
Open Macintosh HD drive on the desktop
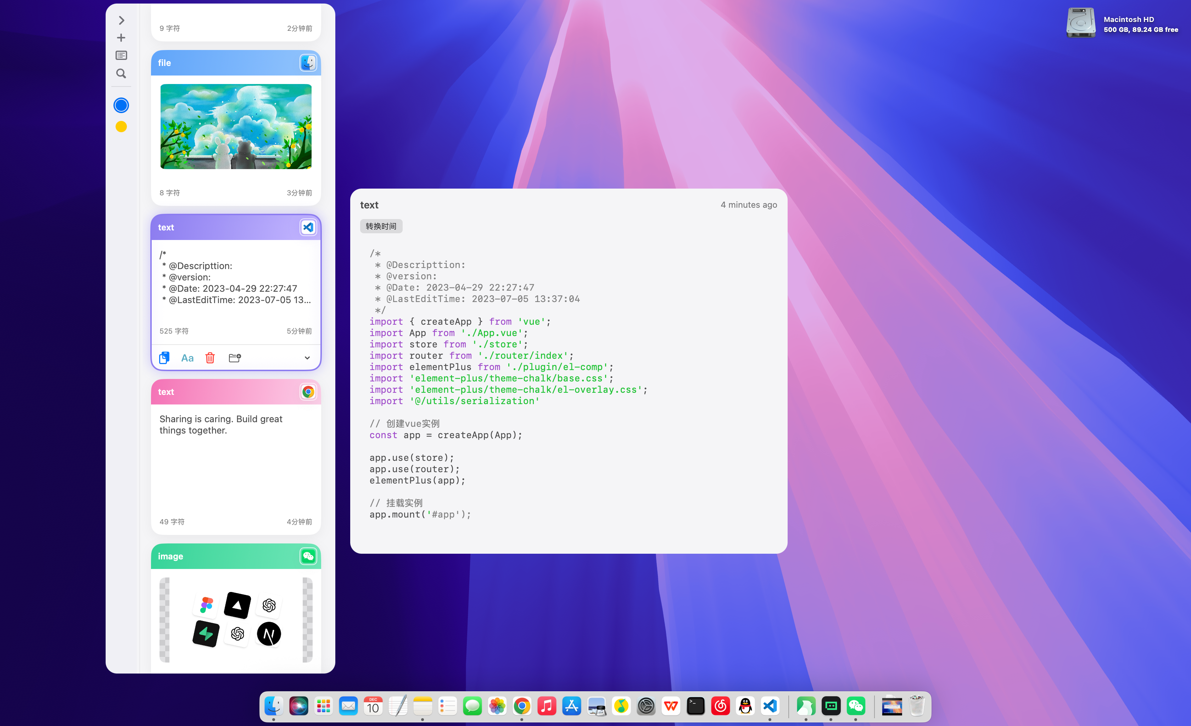[x=1081, y=23]
